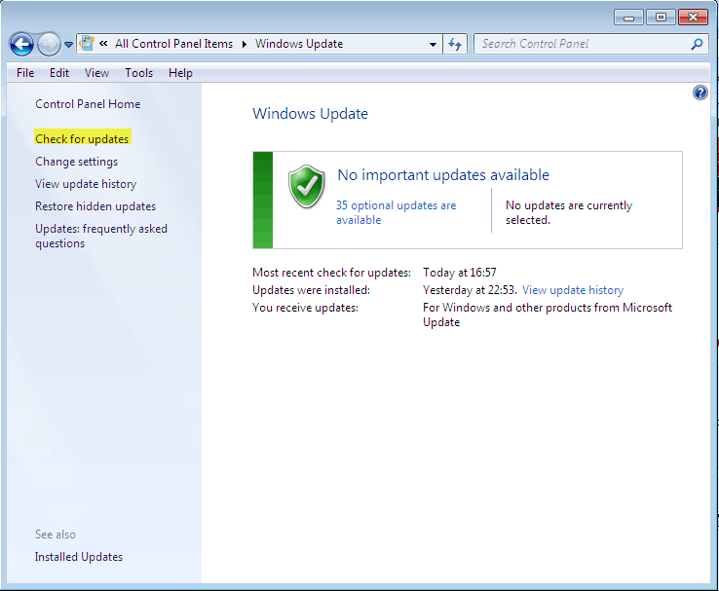Select All Control Panel Items breadcrumb
The width and height of the screenshot is (719, 591).
(173, 44)
